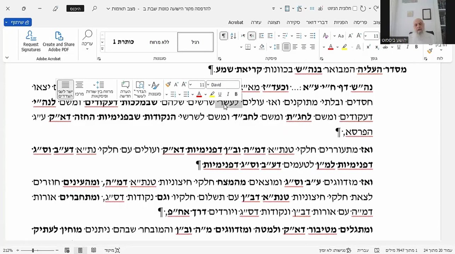Viewport: 455px width, 254px height.
Task: Click bold in the floating mini toolbar
Action: [x=236, y=94]
